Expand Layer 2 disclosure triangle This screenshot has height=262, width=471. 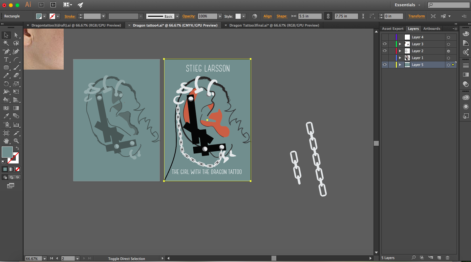point(400,51)
